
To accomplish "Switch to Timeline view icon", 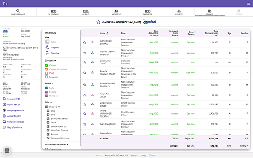I will [47, 53].
